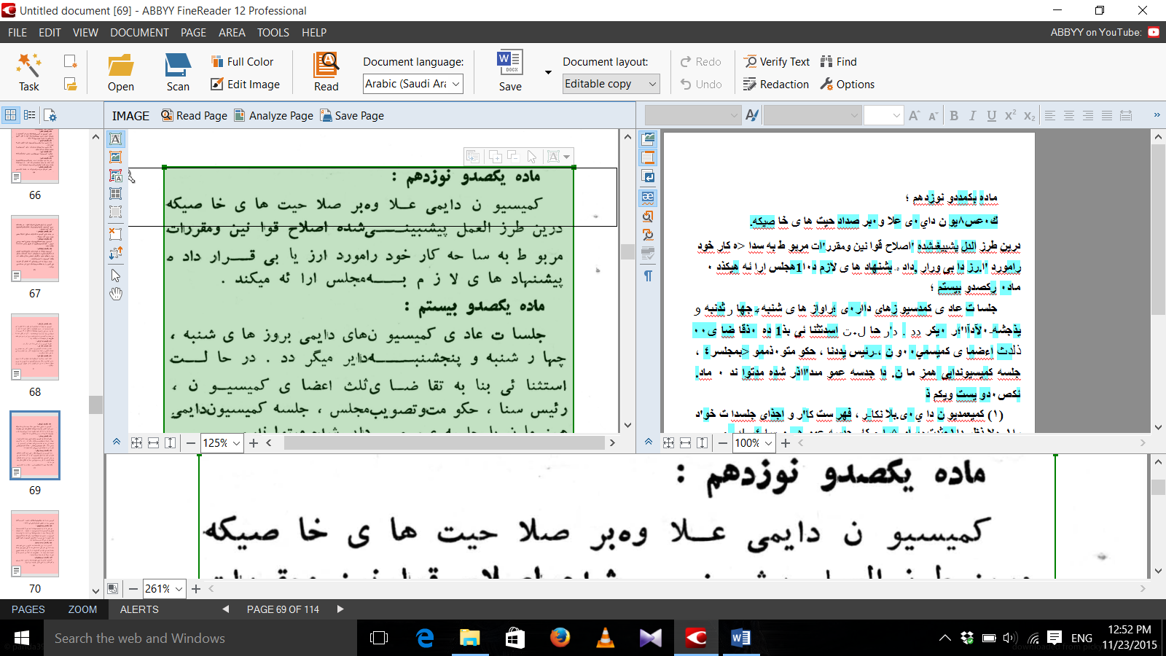Select the Draw Recognition Area tool
Viewport: 1166px width, 656px height.
pyautogui.click(x=115, y=211)
